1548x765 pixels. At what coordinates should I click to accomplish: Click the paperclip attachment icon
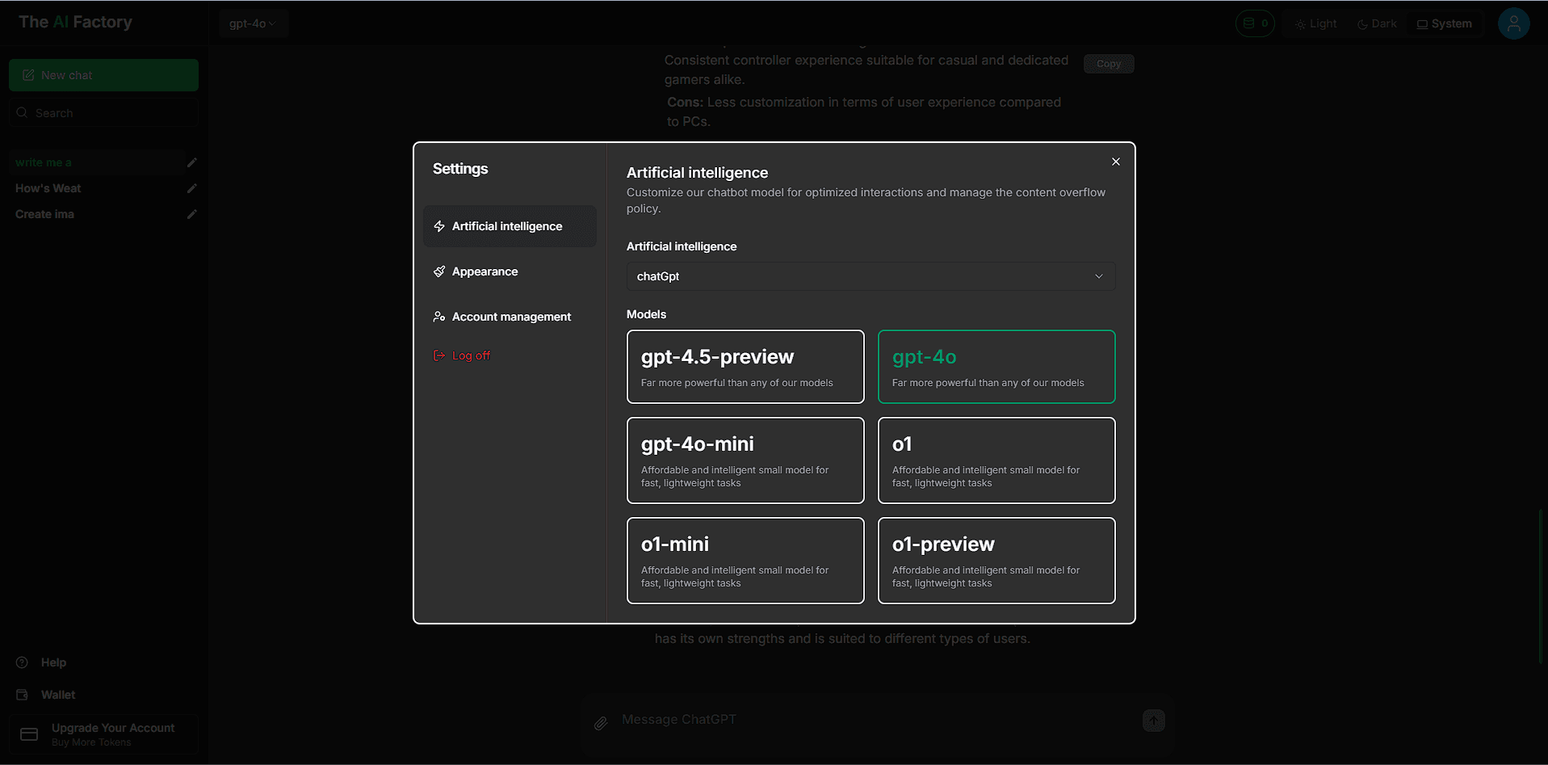pyautogui.click(x=601, y=723)
